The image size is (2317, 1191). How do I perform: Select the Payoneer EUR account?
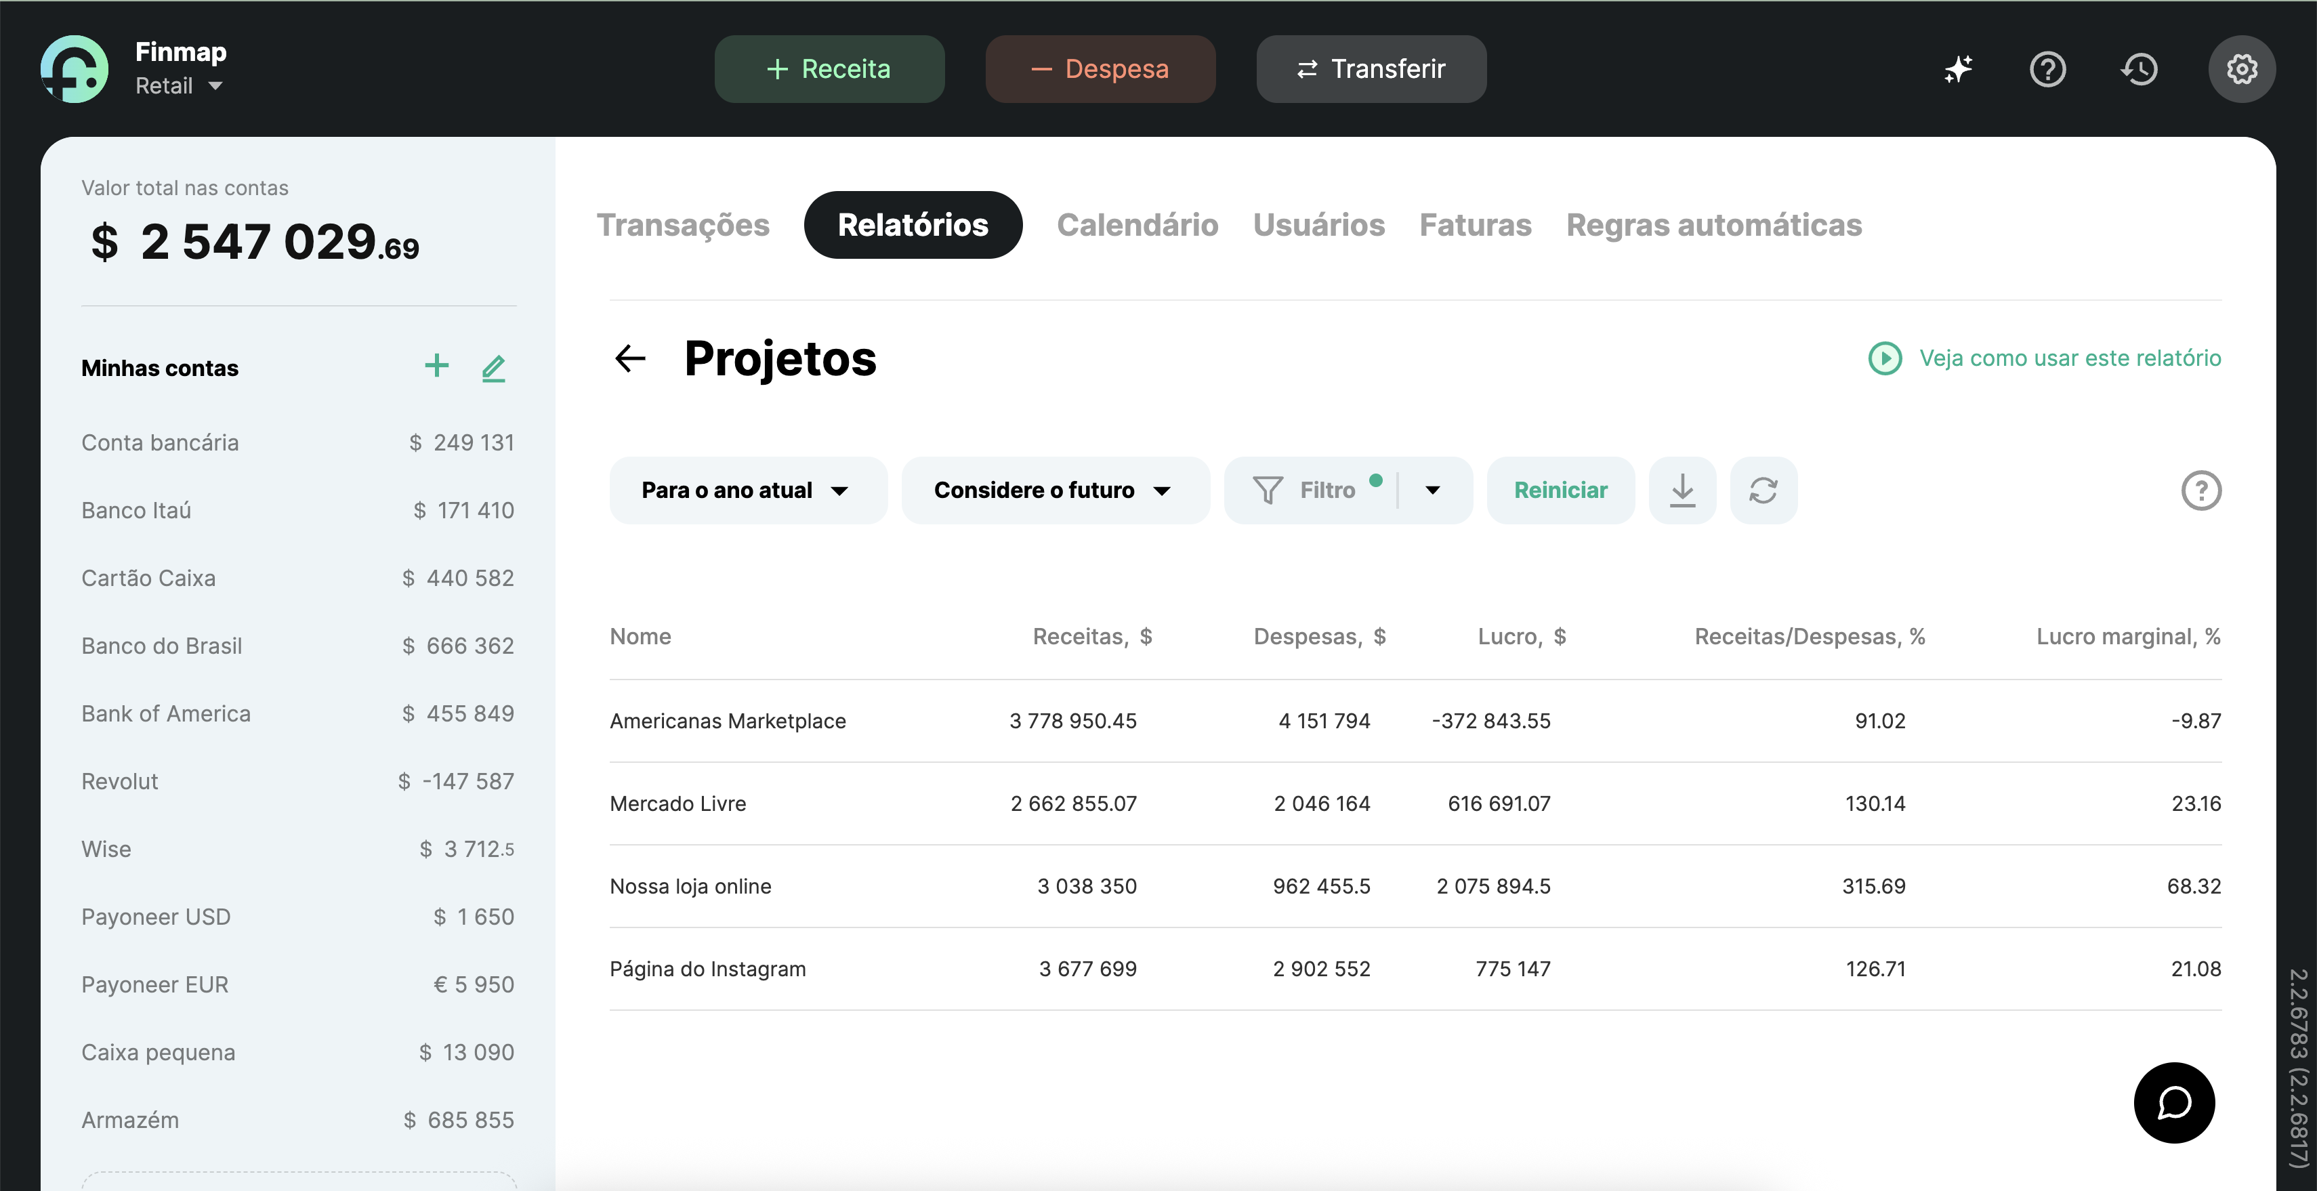[x=297, y=984]
